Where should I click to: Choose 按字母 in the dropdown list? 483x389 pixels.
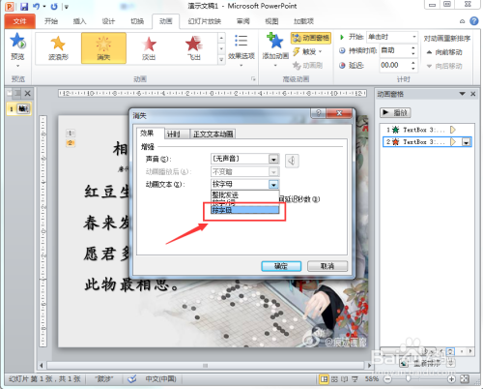(x=244, y=210)
